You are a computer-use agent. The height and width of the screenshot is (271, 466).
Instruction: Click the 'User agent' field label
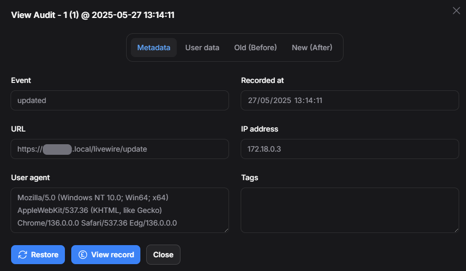31,177
